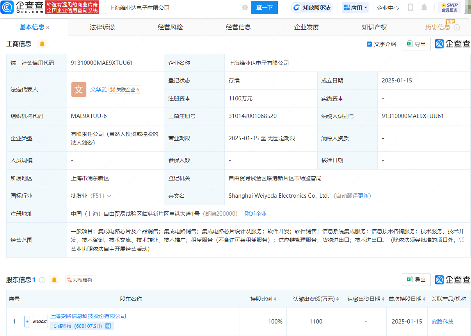Click the Anlogic shareholder logo thumbnail
The height and width of the screenshot is (336, 471).
[40, 322]
